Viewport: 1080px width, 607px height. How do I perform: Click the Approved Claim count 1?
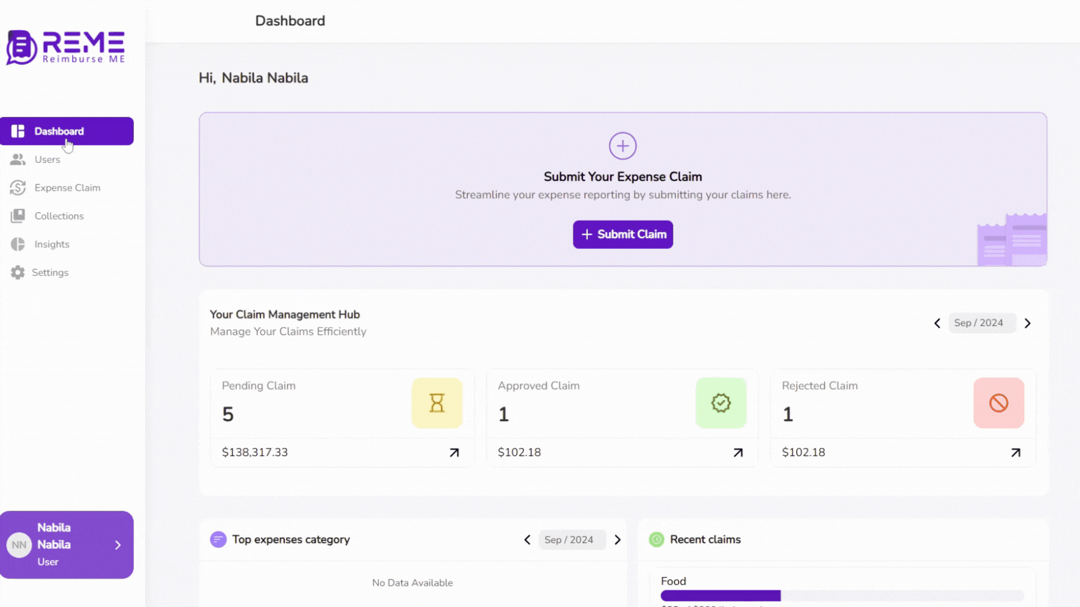coord(503,415)
